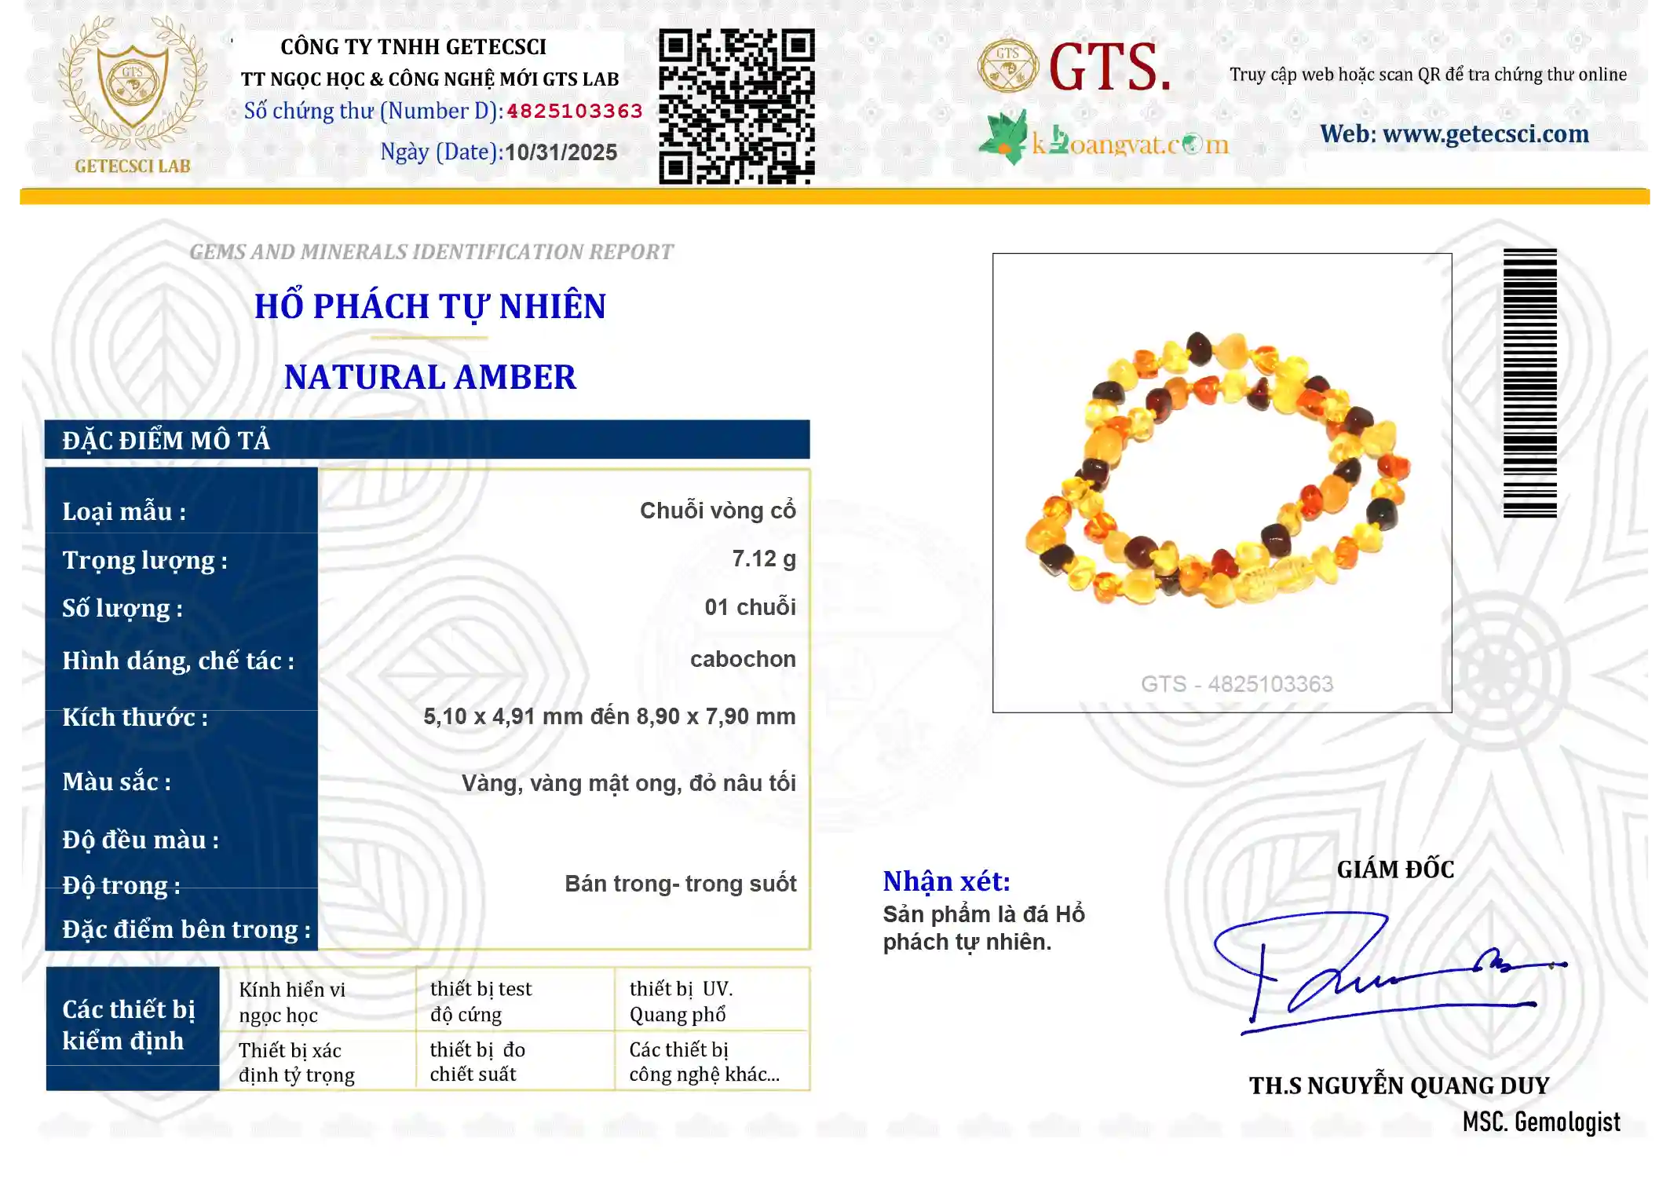Click the QR code in header
Viewport: 1670px width, 1179px height.
738,106
